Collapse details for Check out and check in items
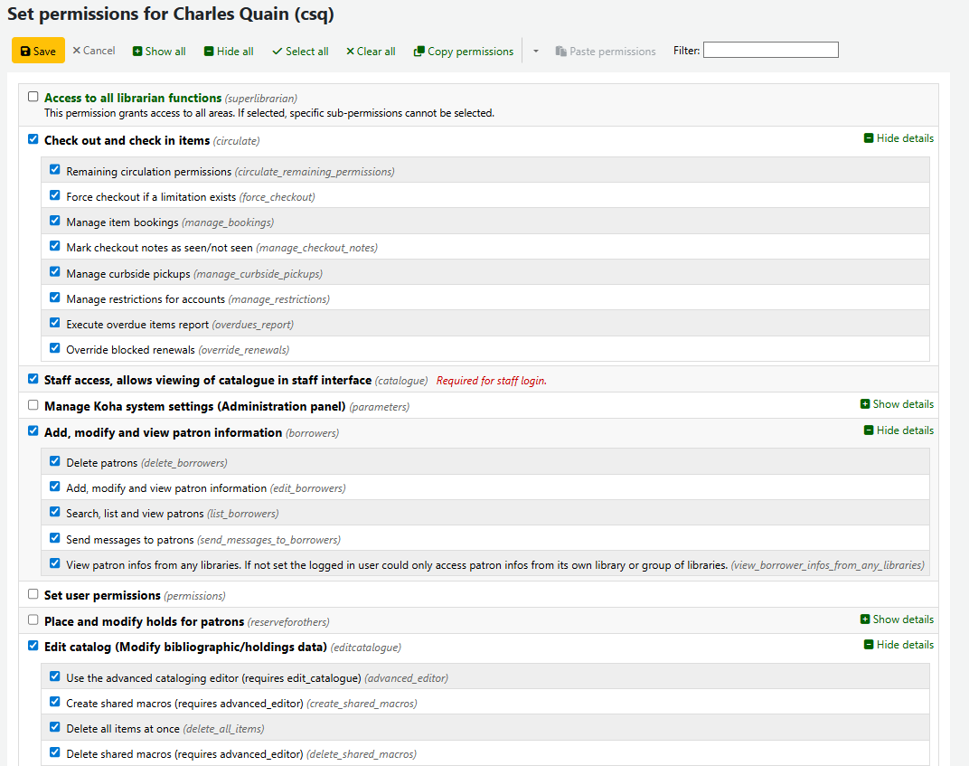Viewport: 969px width, 766px height. [x=898, y=138]
